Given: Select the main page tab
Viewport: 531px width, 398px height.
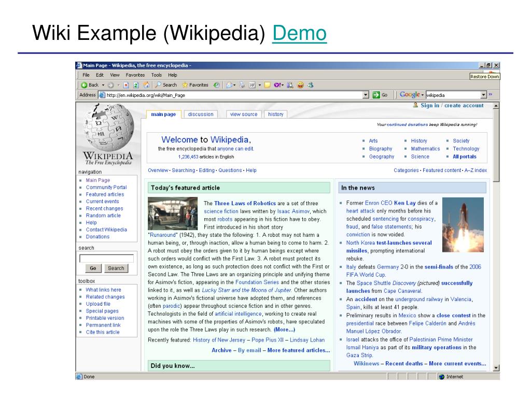Looking at the screenshot, I should 163,115.
